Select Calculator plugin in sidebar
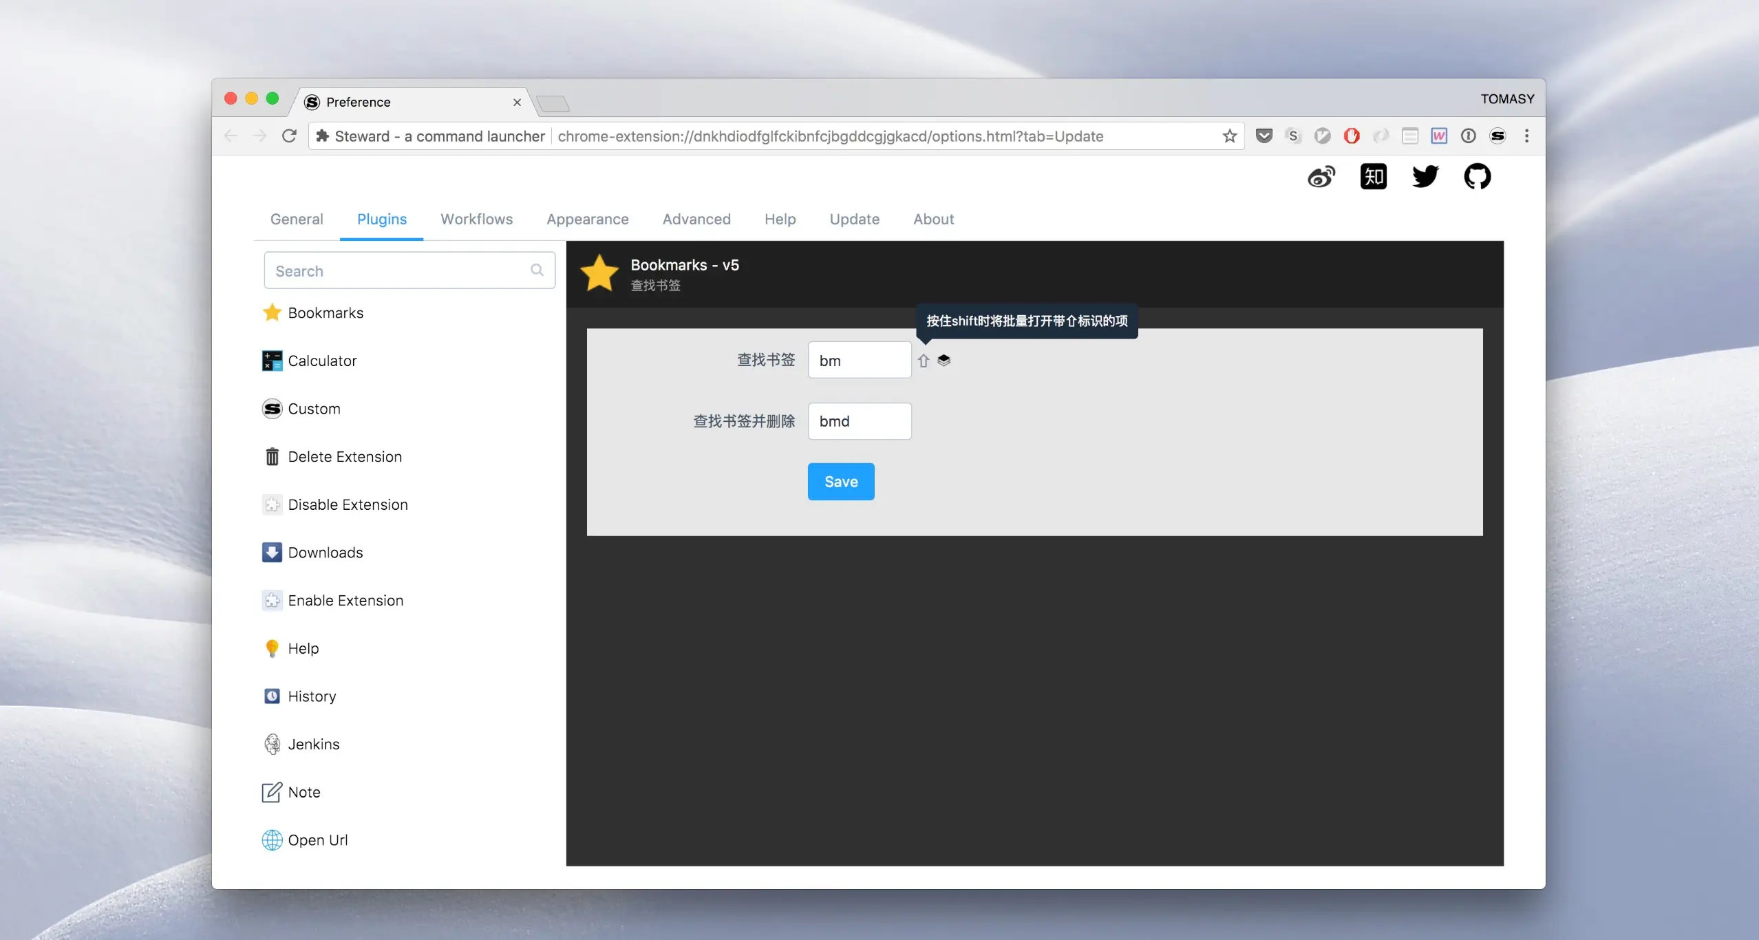Viewport: 1759px width, 940px height. (322, 361)
